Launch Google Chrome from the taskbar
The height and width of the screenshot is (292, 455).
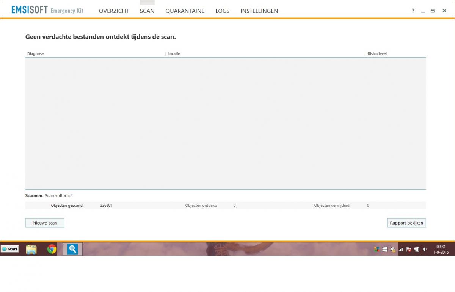tap(52, 249)
